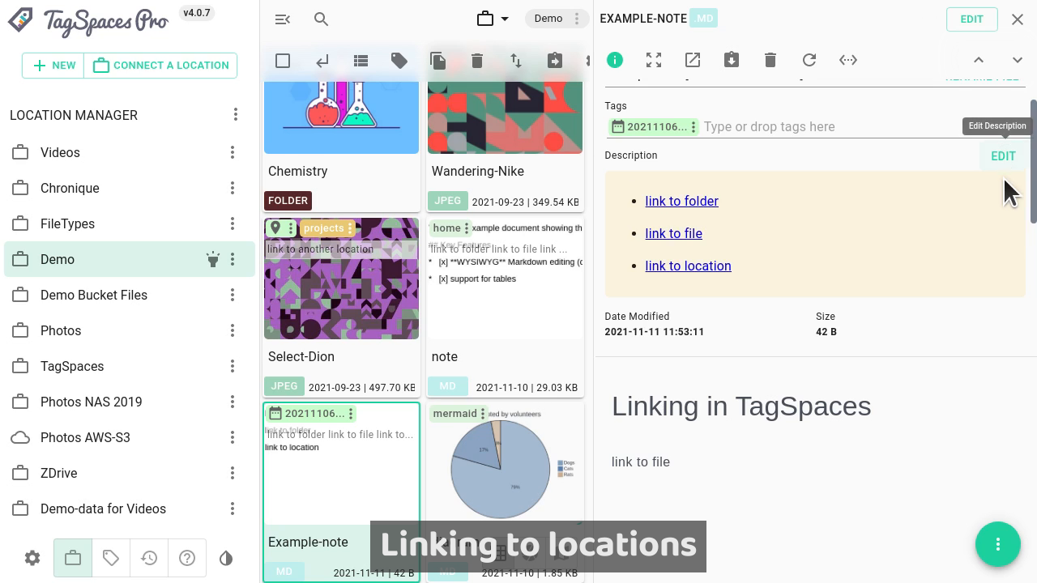
Task: Collapse the folder navigation drawer
Action: [x=282, y=19]
